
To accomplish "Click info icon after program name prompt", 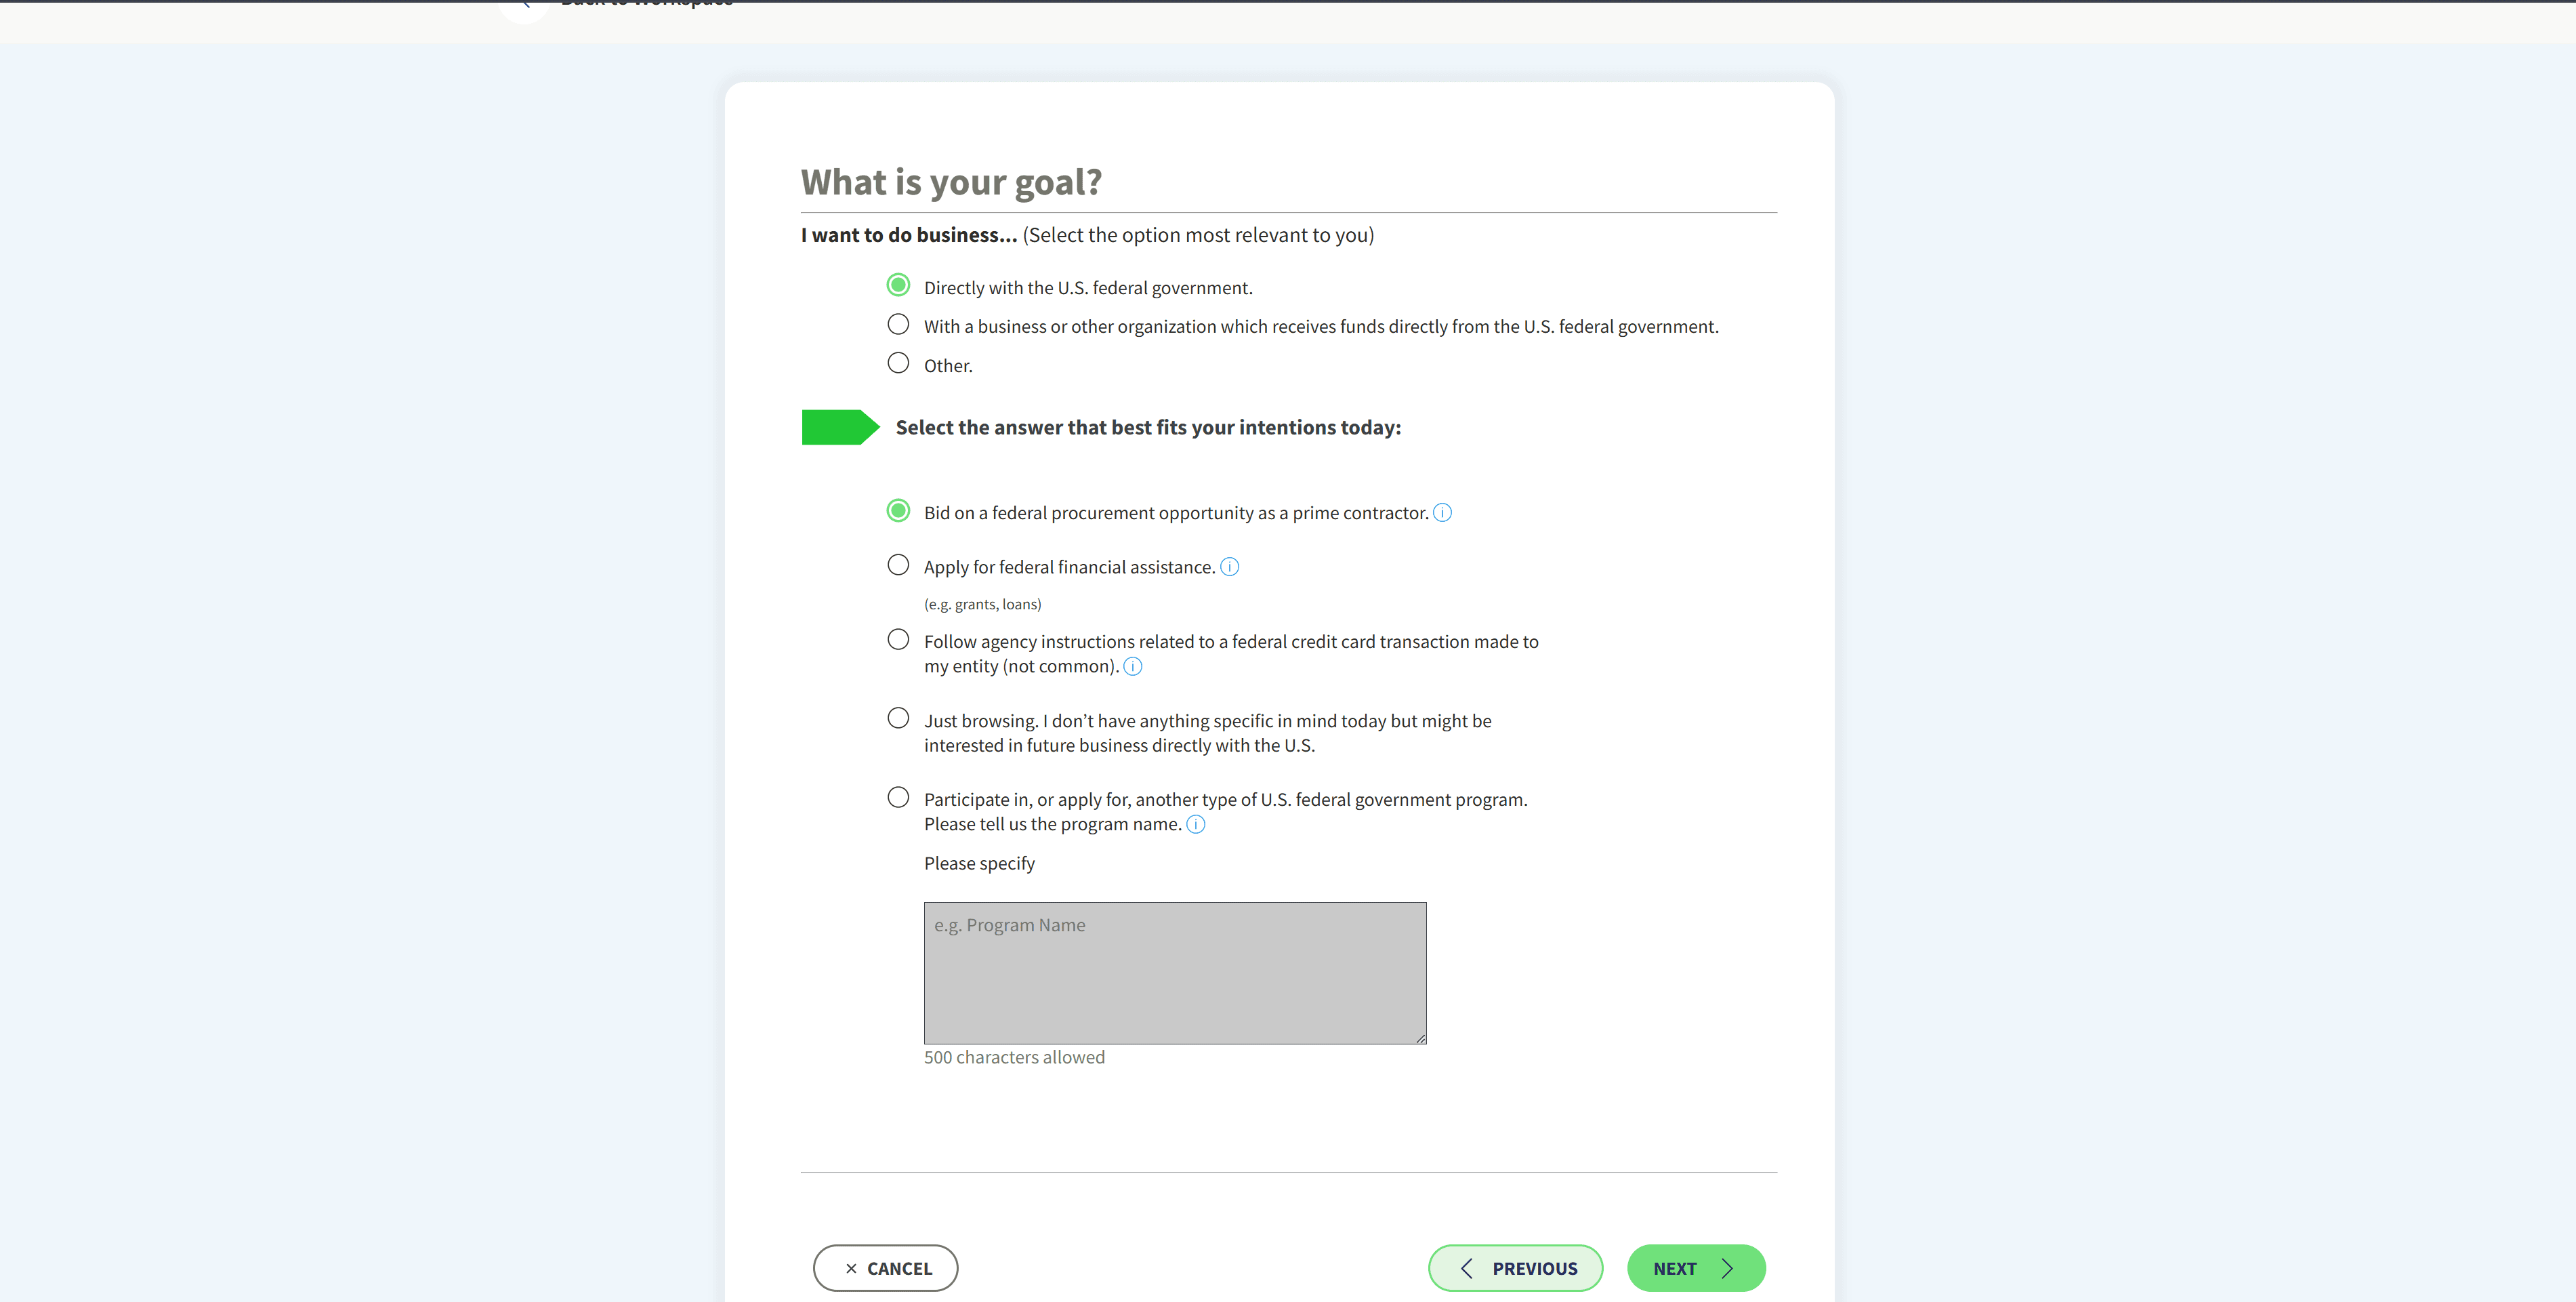I will (x=1196, y=825).
